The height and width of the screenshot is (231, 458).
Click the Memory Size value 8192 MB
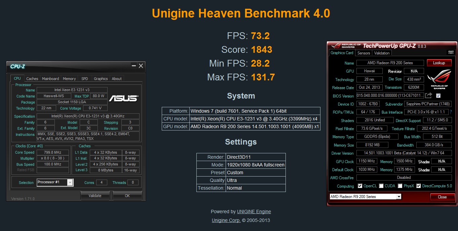coord(372,145)
